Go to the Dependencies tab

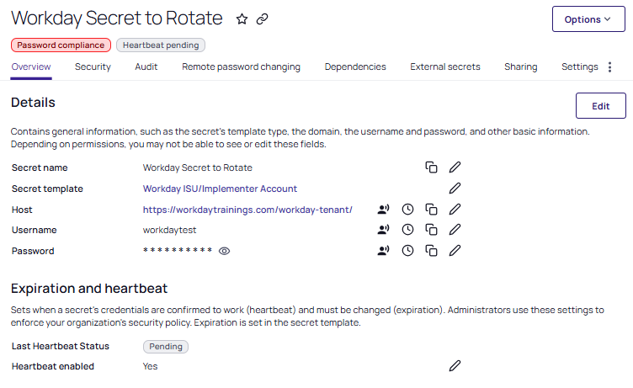(355, 66)
